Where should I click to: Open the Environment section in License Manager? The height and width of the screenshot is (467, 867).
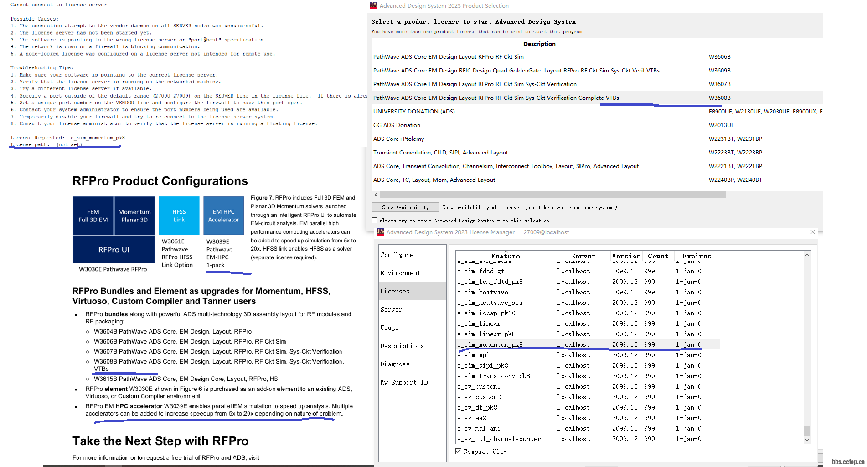(x=412, y=273)
